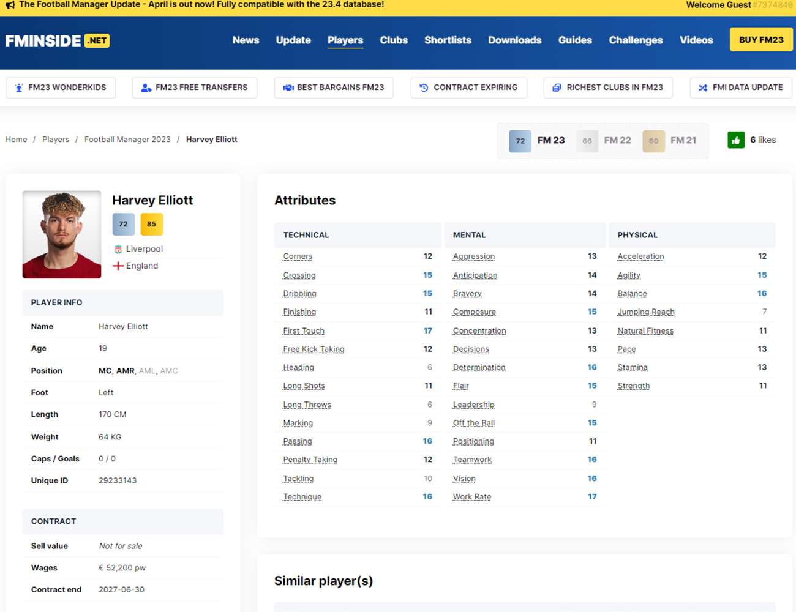Open the Clubs menu item
Image resolution: width=796 pixels, height=612 pixels.
[394, 40]
